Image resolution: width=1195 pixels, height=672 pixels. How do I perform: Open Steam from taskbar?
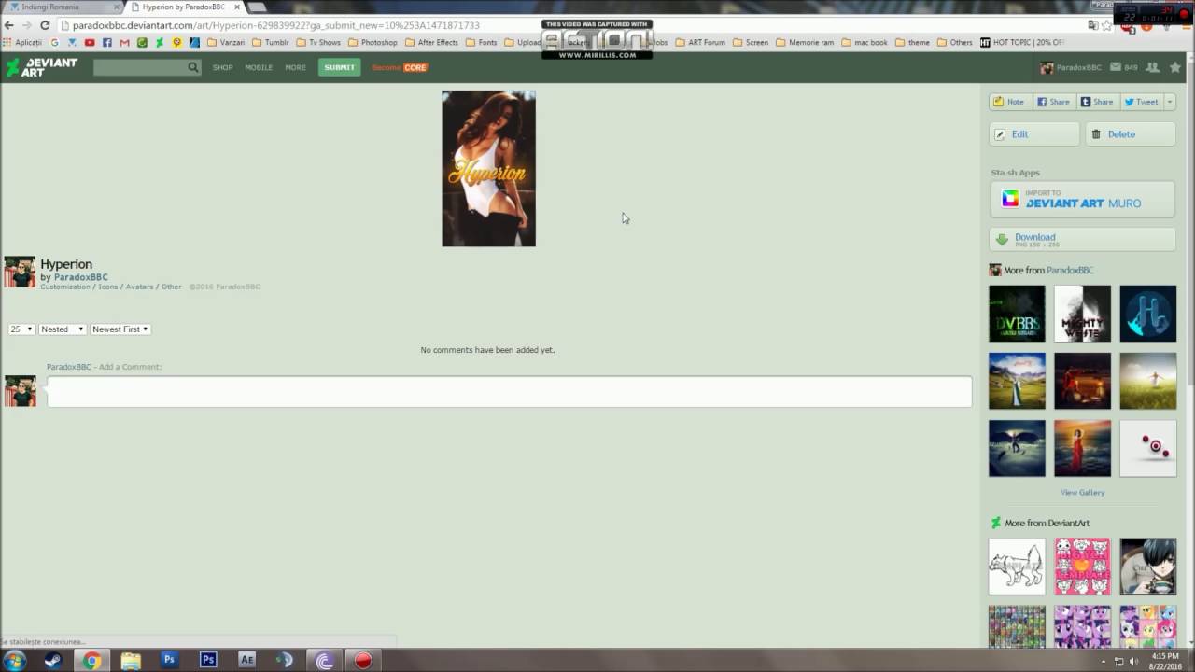click(x=52, y=660)
